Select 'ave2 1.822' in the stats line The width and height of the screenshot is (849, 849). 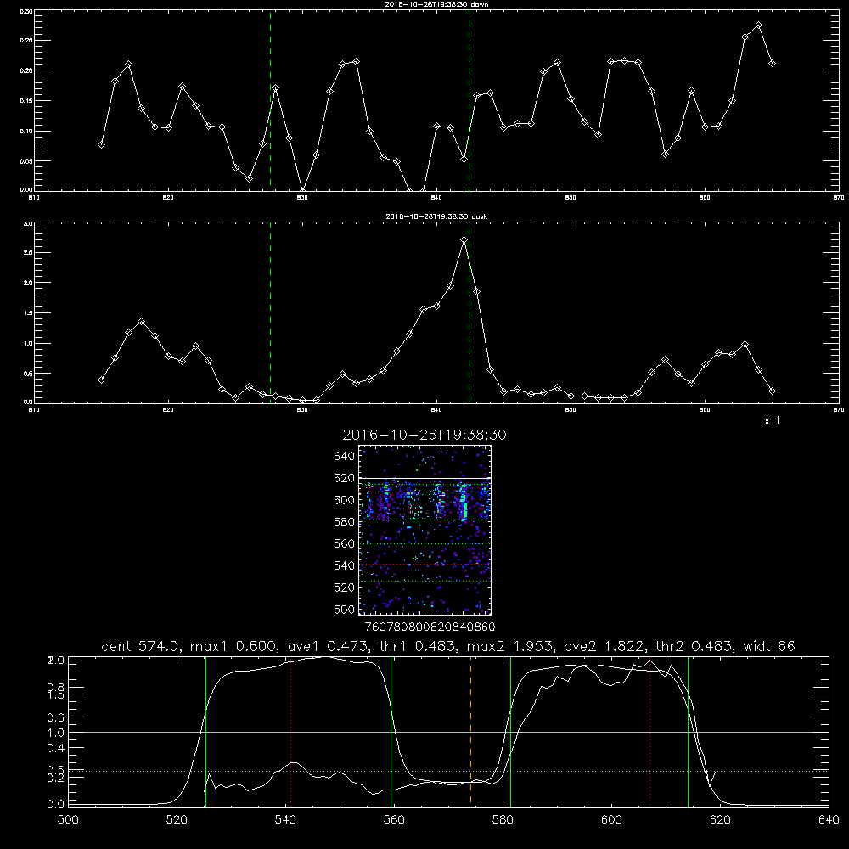pyautogui.click(x=604, y=646)
